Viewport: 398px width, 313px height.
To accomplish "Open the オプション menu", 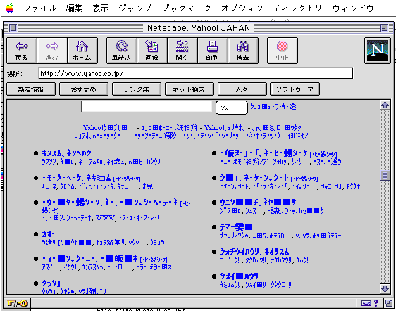I will 242,8.
